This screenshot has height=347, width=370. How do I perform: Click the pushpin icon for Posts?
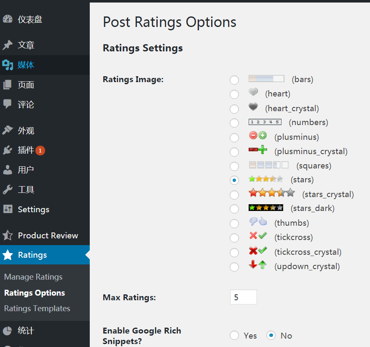coord(8,45)
